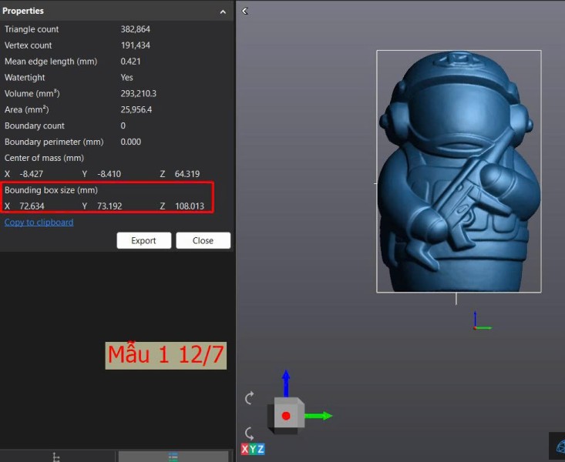This screenshot has width=565, height=462.
Task: Click the Properties panel title
Action: tap(22, 11)
